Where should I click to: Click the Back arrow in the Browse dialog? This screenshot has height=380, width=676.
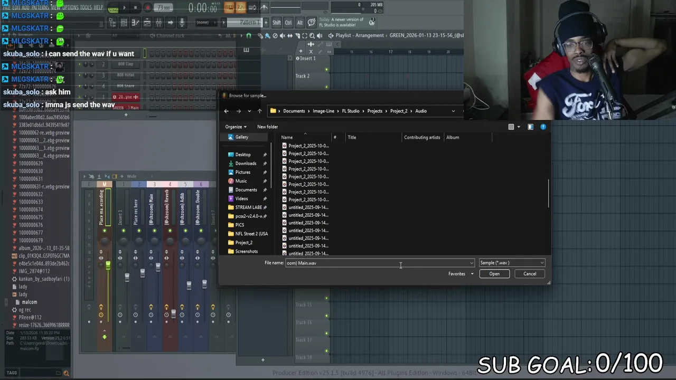point(226,111)
